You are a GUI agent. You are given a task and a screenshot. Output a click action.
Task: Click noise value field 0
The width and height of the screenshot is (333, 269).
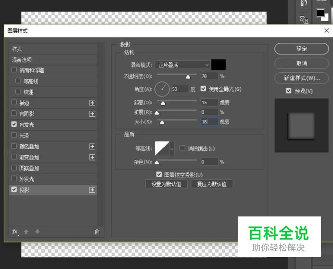(209, 162)
